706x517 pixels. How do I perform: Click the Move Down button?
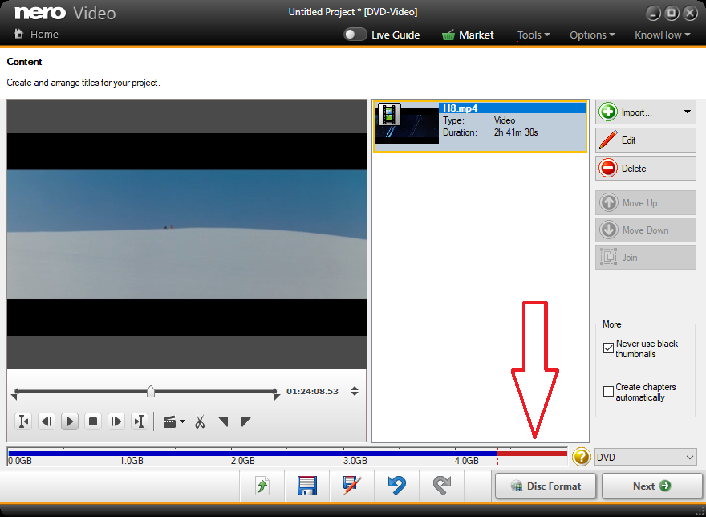point(645,230)
